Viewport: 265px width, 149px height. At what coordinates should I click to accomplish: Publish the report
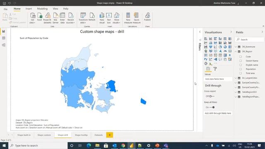tap(147, 17)
